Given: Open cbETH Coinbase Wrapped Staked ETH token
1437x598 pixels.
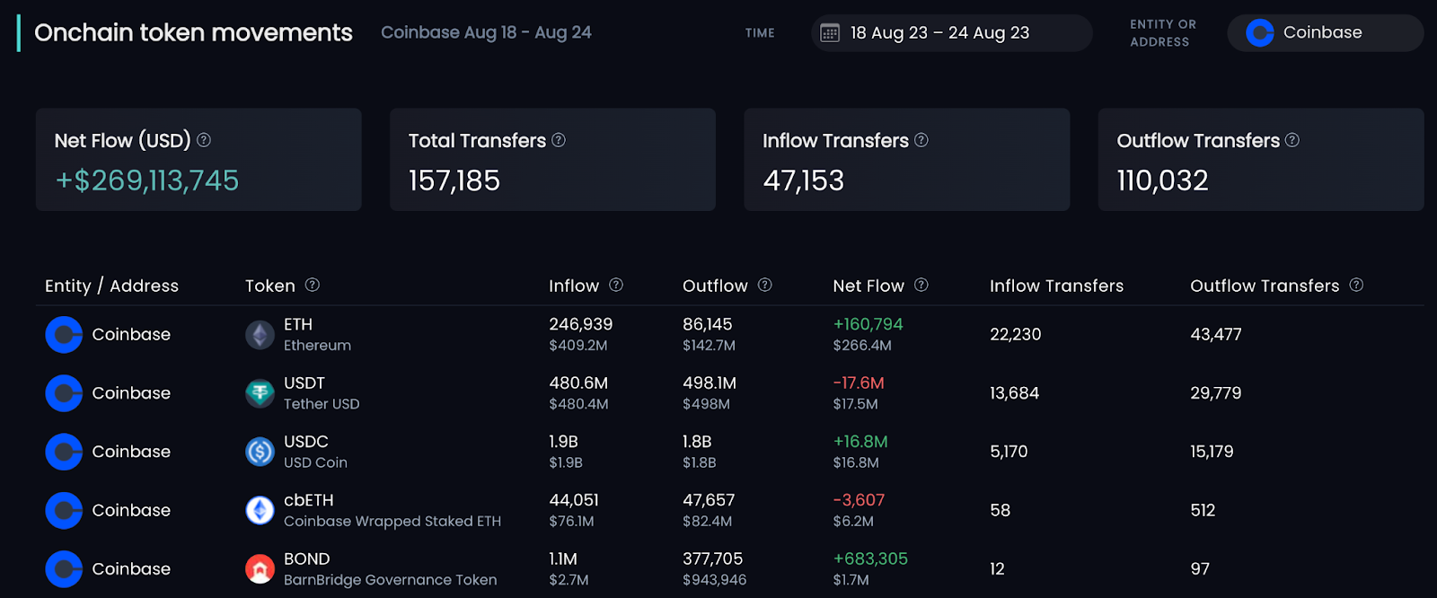Looking at the screenshot, I should tap(392, 510).
